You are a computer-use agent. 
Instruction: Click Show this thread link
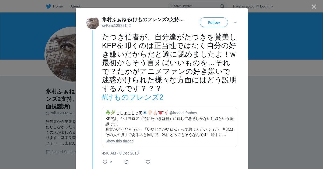click(x=120, y=141)
